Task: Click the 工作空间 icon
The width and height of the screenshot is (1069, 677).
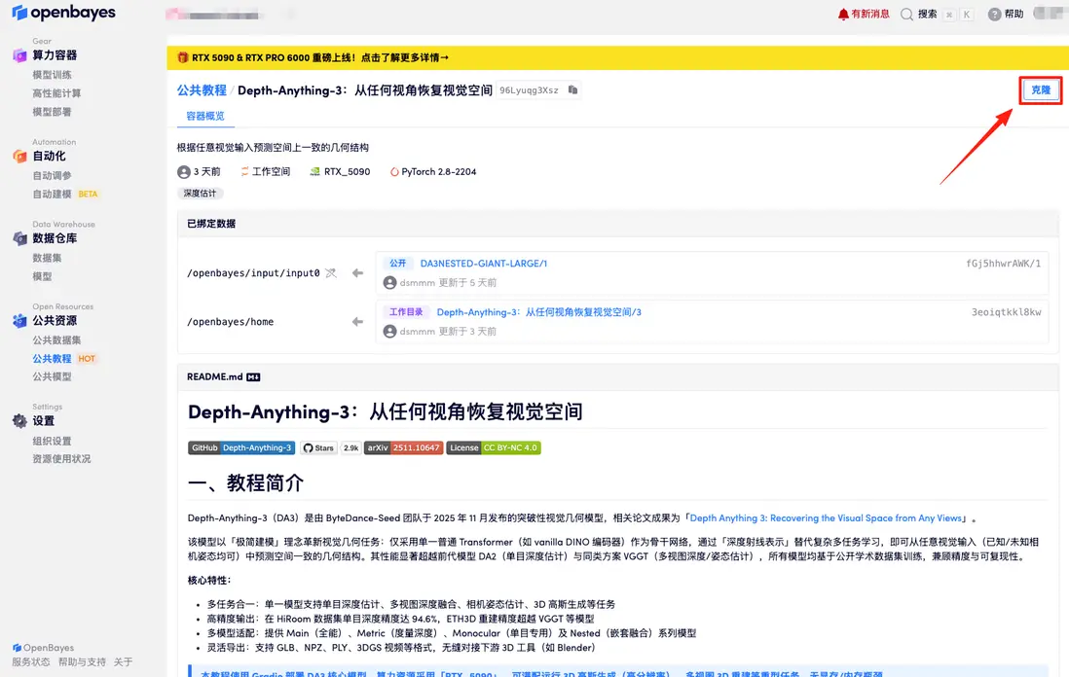Action: 244,171
